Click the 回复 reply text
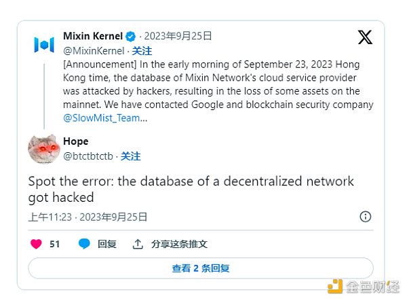Screen dimensions: 407x301 [x=107, y=244]
